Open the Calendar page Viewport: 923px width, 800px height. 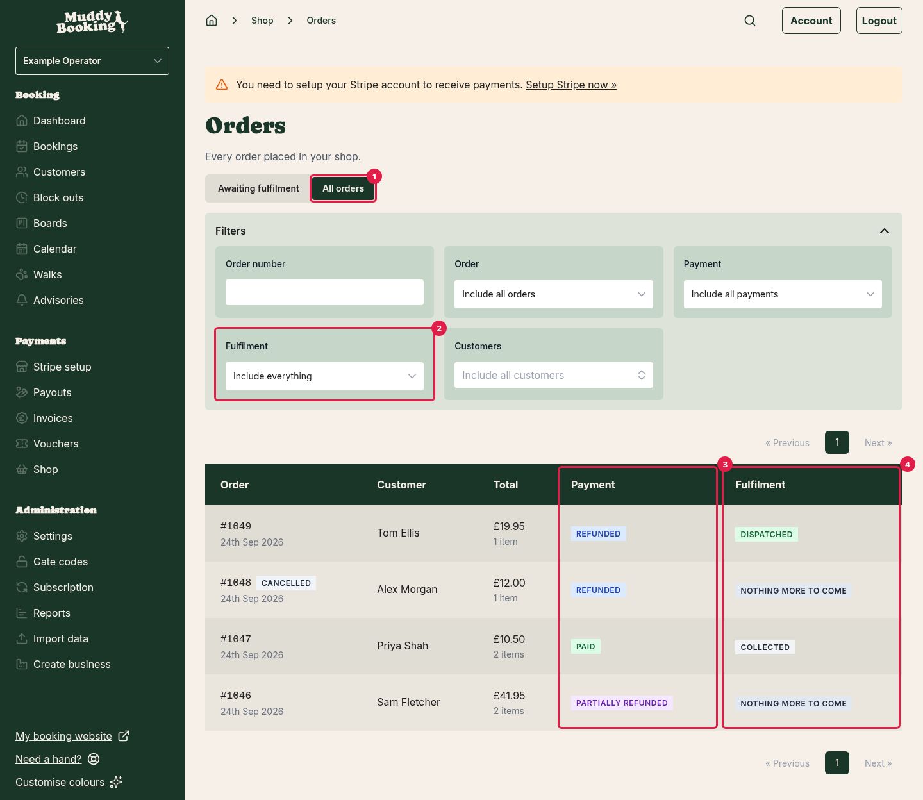click(55, 249)
